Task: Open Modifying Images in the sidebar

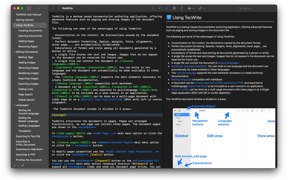Action: point(28,73)
